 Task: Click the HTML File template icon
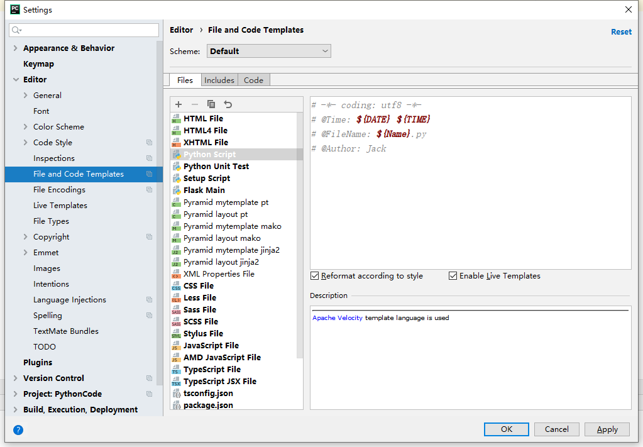177,119
